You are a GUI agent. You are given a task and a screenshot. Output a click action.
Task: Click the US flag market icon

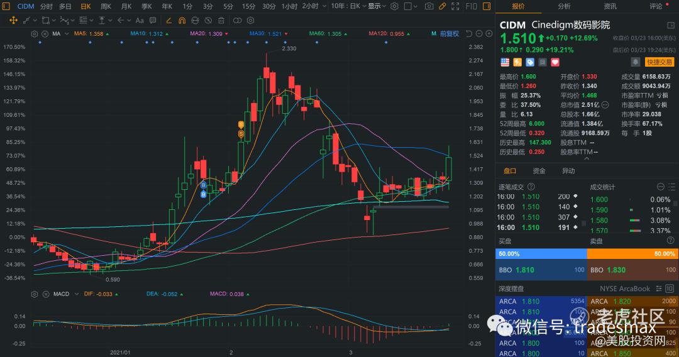point(505,62)
